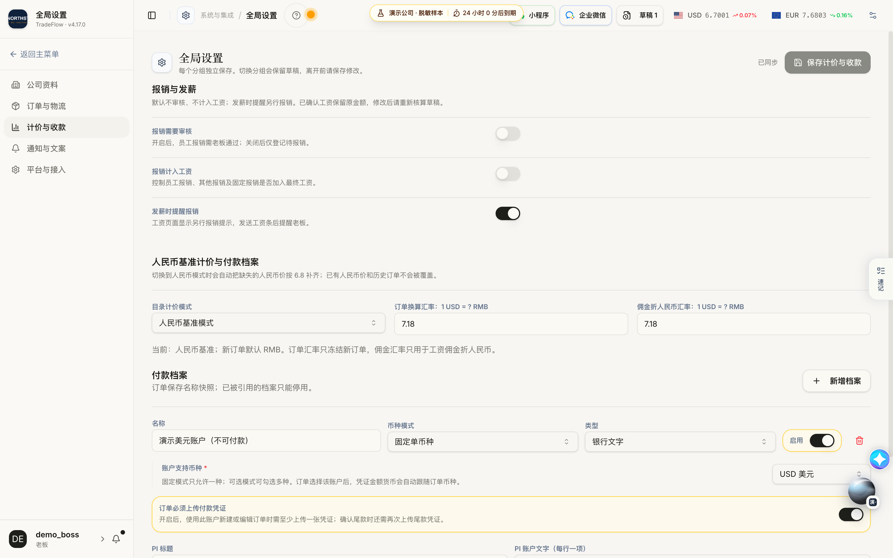The image size is (893, 558).
Task: Toggle the sidebar panel icon
Action: 152,15
